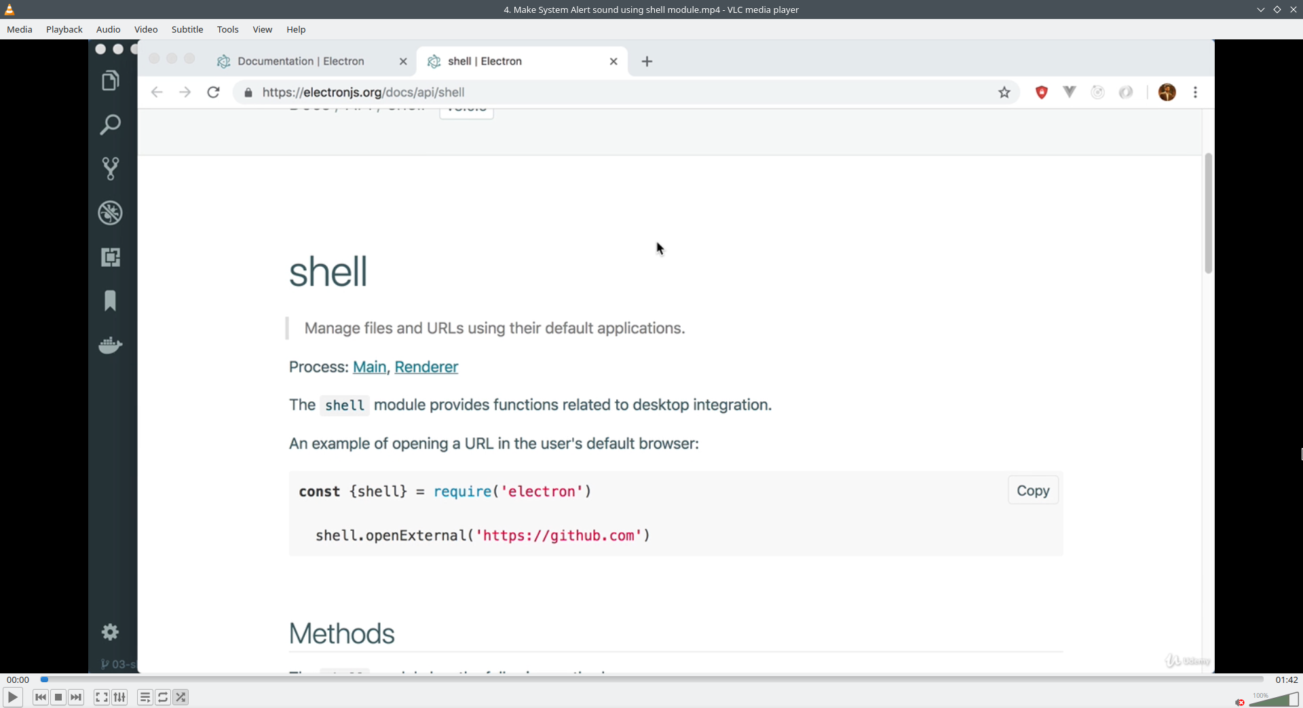Switch to Documentation | Electron tab
The width and height of the screenshot is (1303, 708).
(x=301, y=61)
